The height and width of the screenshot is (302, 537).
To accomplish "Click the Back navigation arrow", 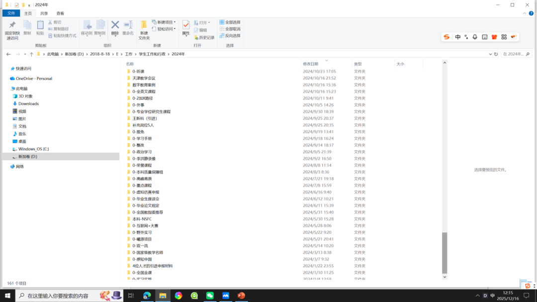I will coord(8,54).
